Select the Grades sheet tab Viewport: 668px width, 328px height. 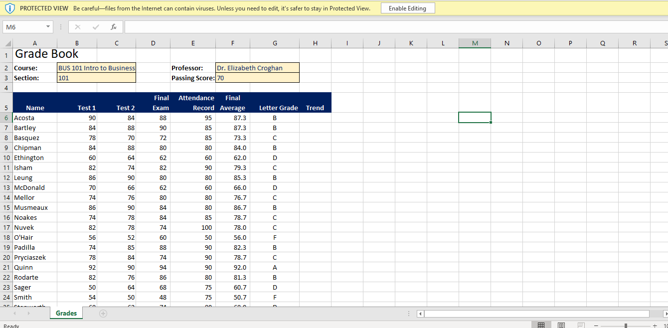[66, 313]
